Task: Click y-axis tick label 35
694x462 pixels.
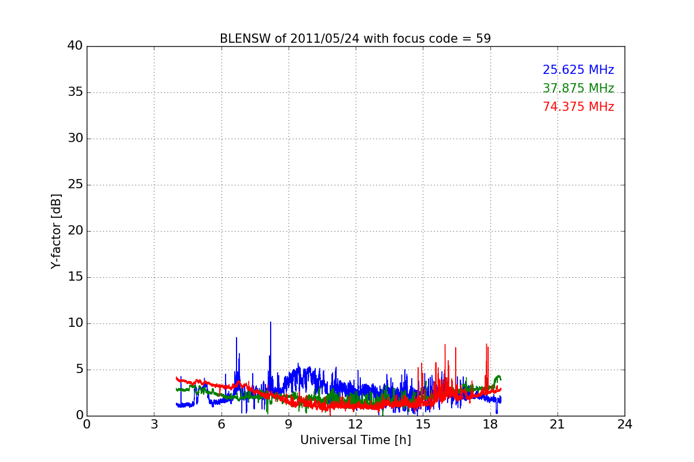Action: point(75,92)
